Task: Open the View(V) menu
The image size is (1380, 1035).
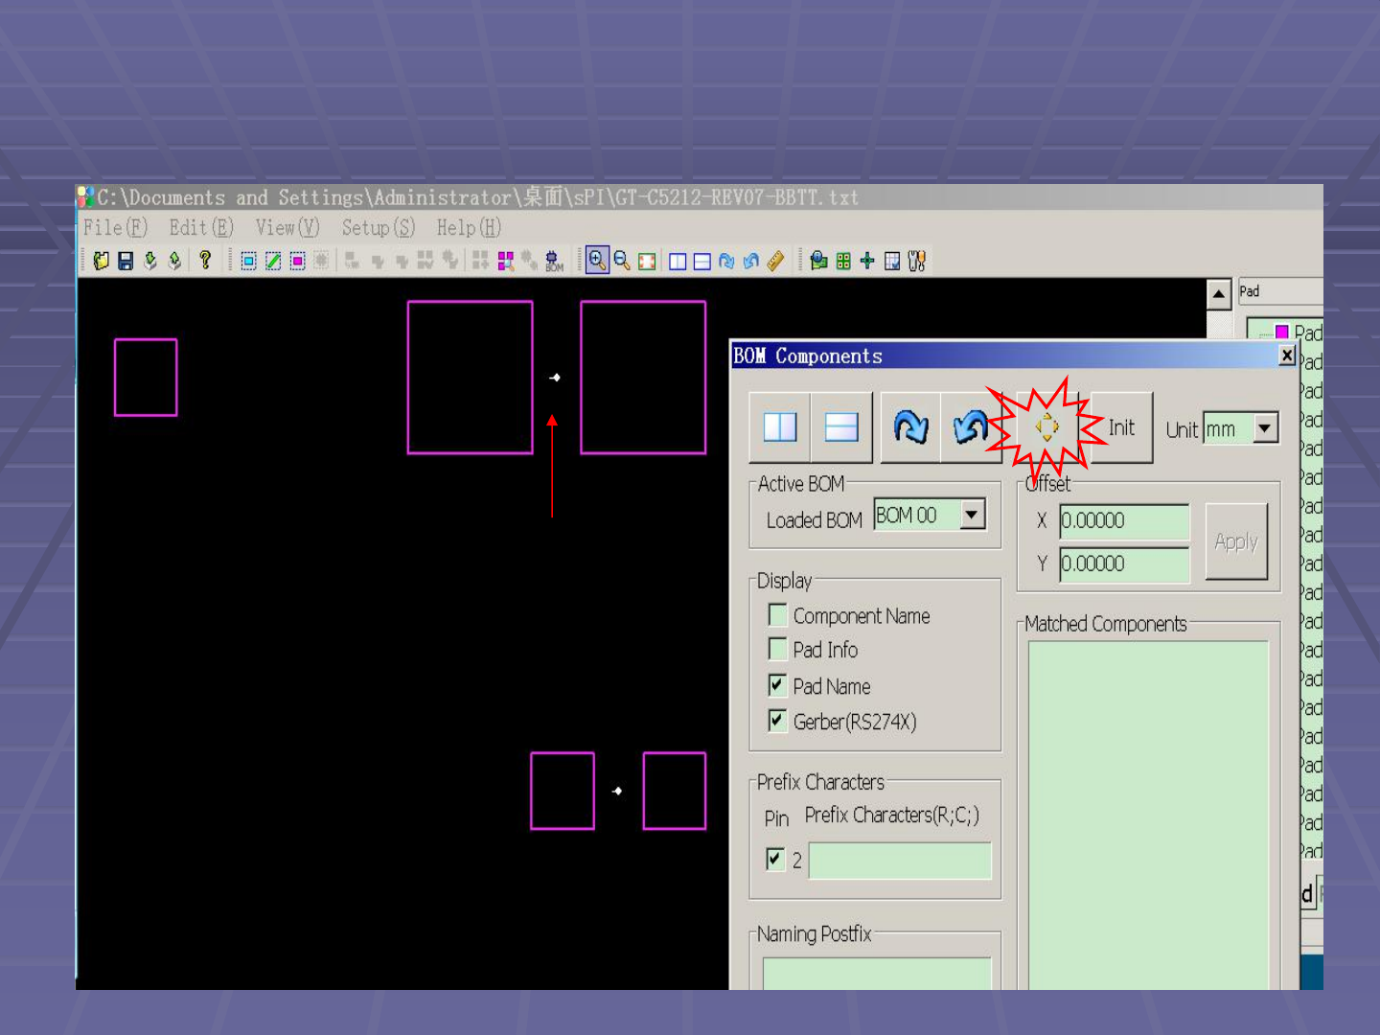Action: click(x=287, y=228)
